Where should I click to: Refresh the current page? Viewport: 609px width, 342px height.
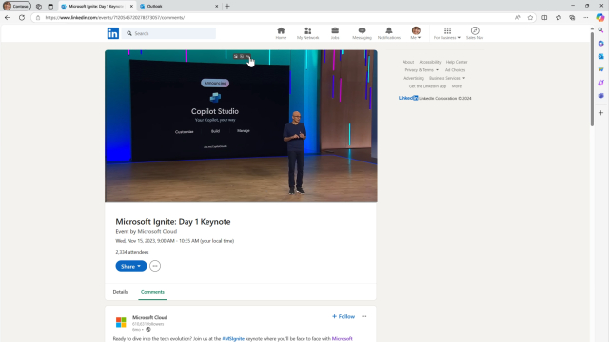pos(22,17)
